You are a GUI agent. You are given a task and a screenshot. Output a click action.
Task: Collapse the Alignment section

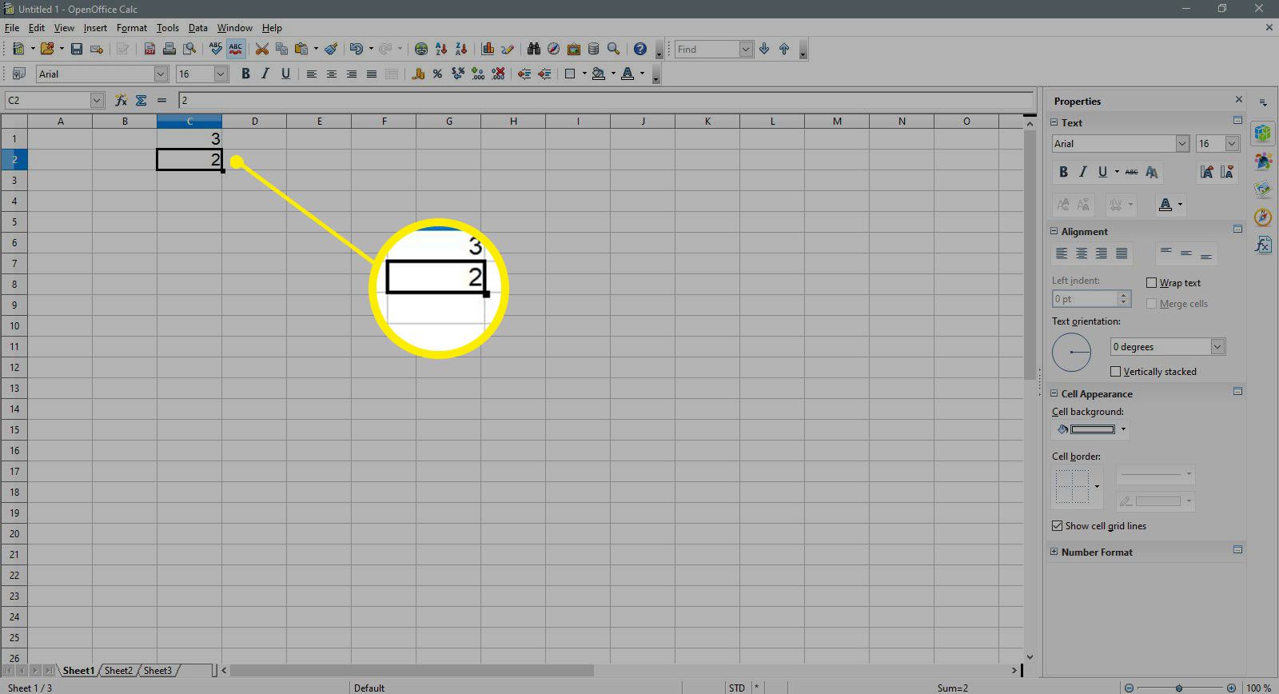1054,231
